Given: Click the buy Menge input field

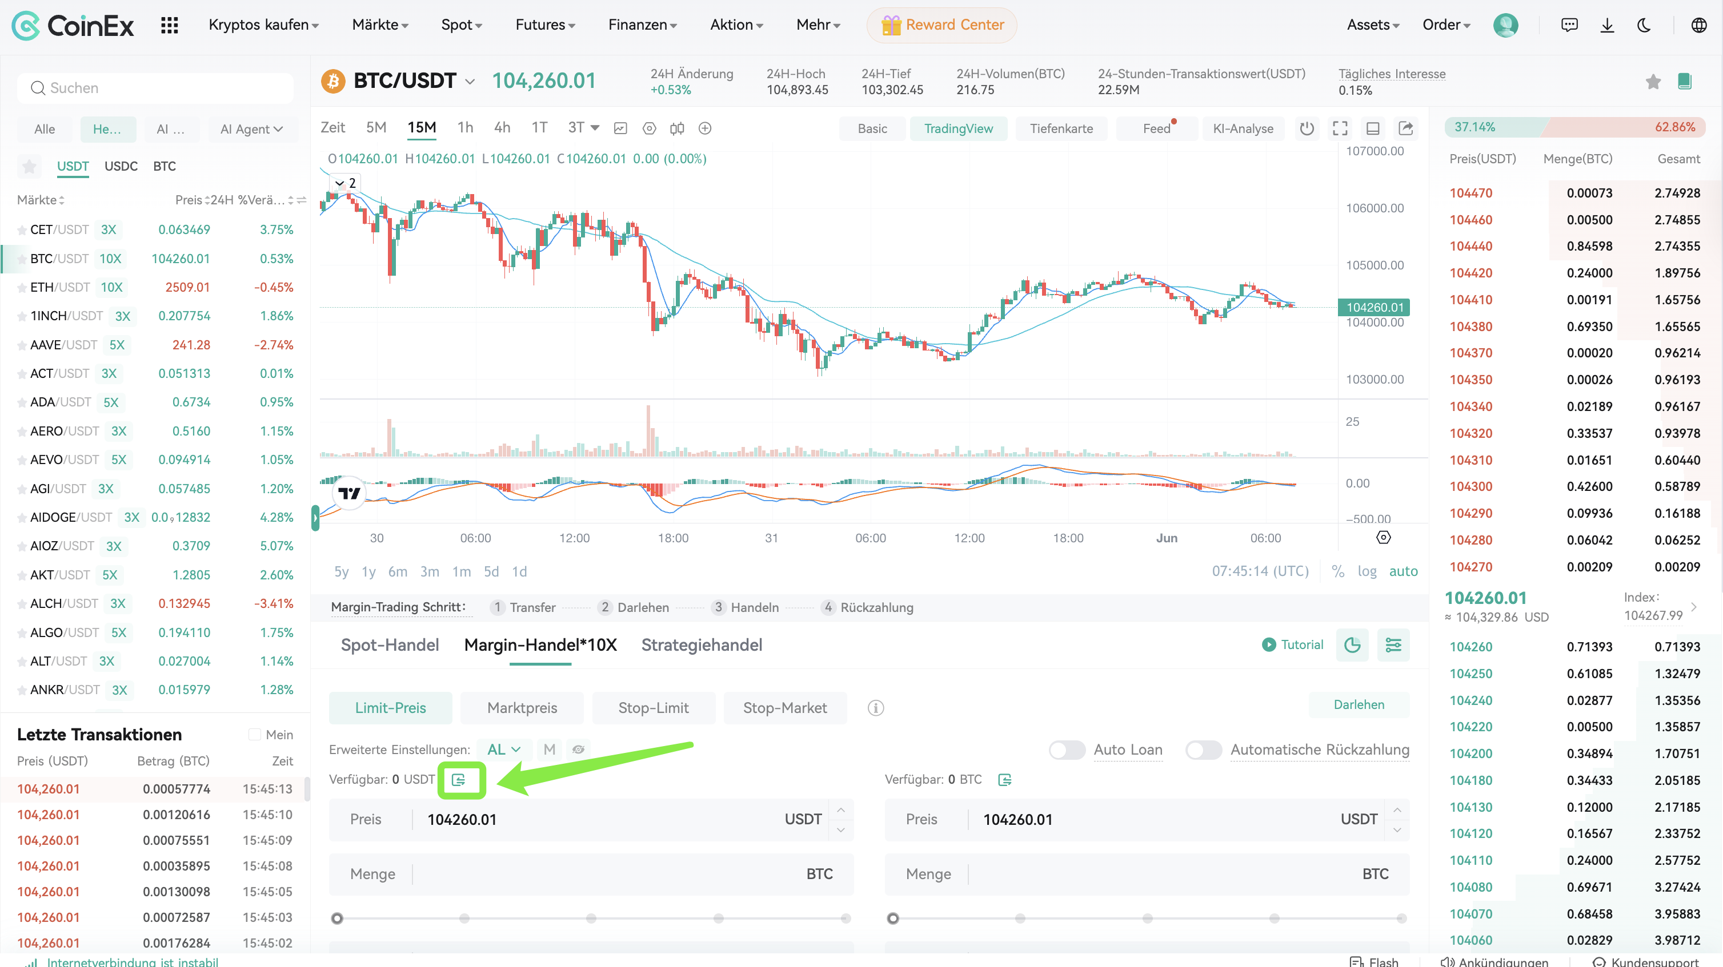Looking at the screenshot, I should coord(591,874).
